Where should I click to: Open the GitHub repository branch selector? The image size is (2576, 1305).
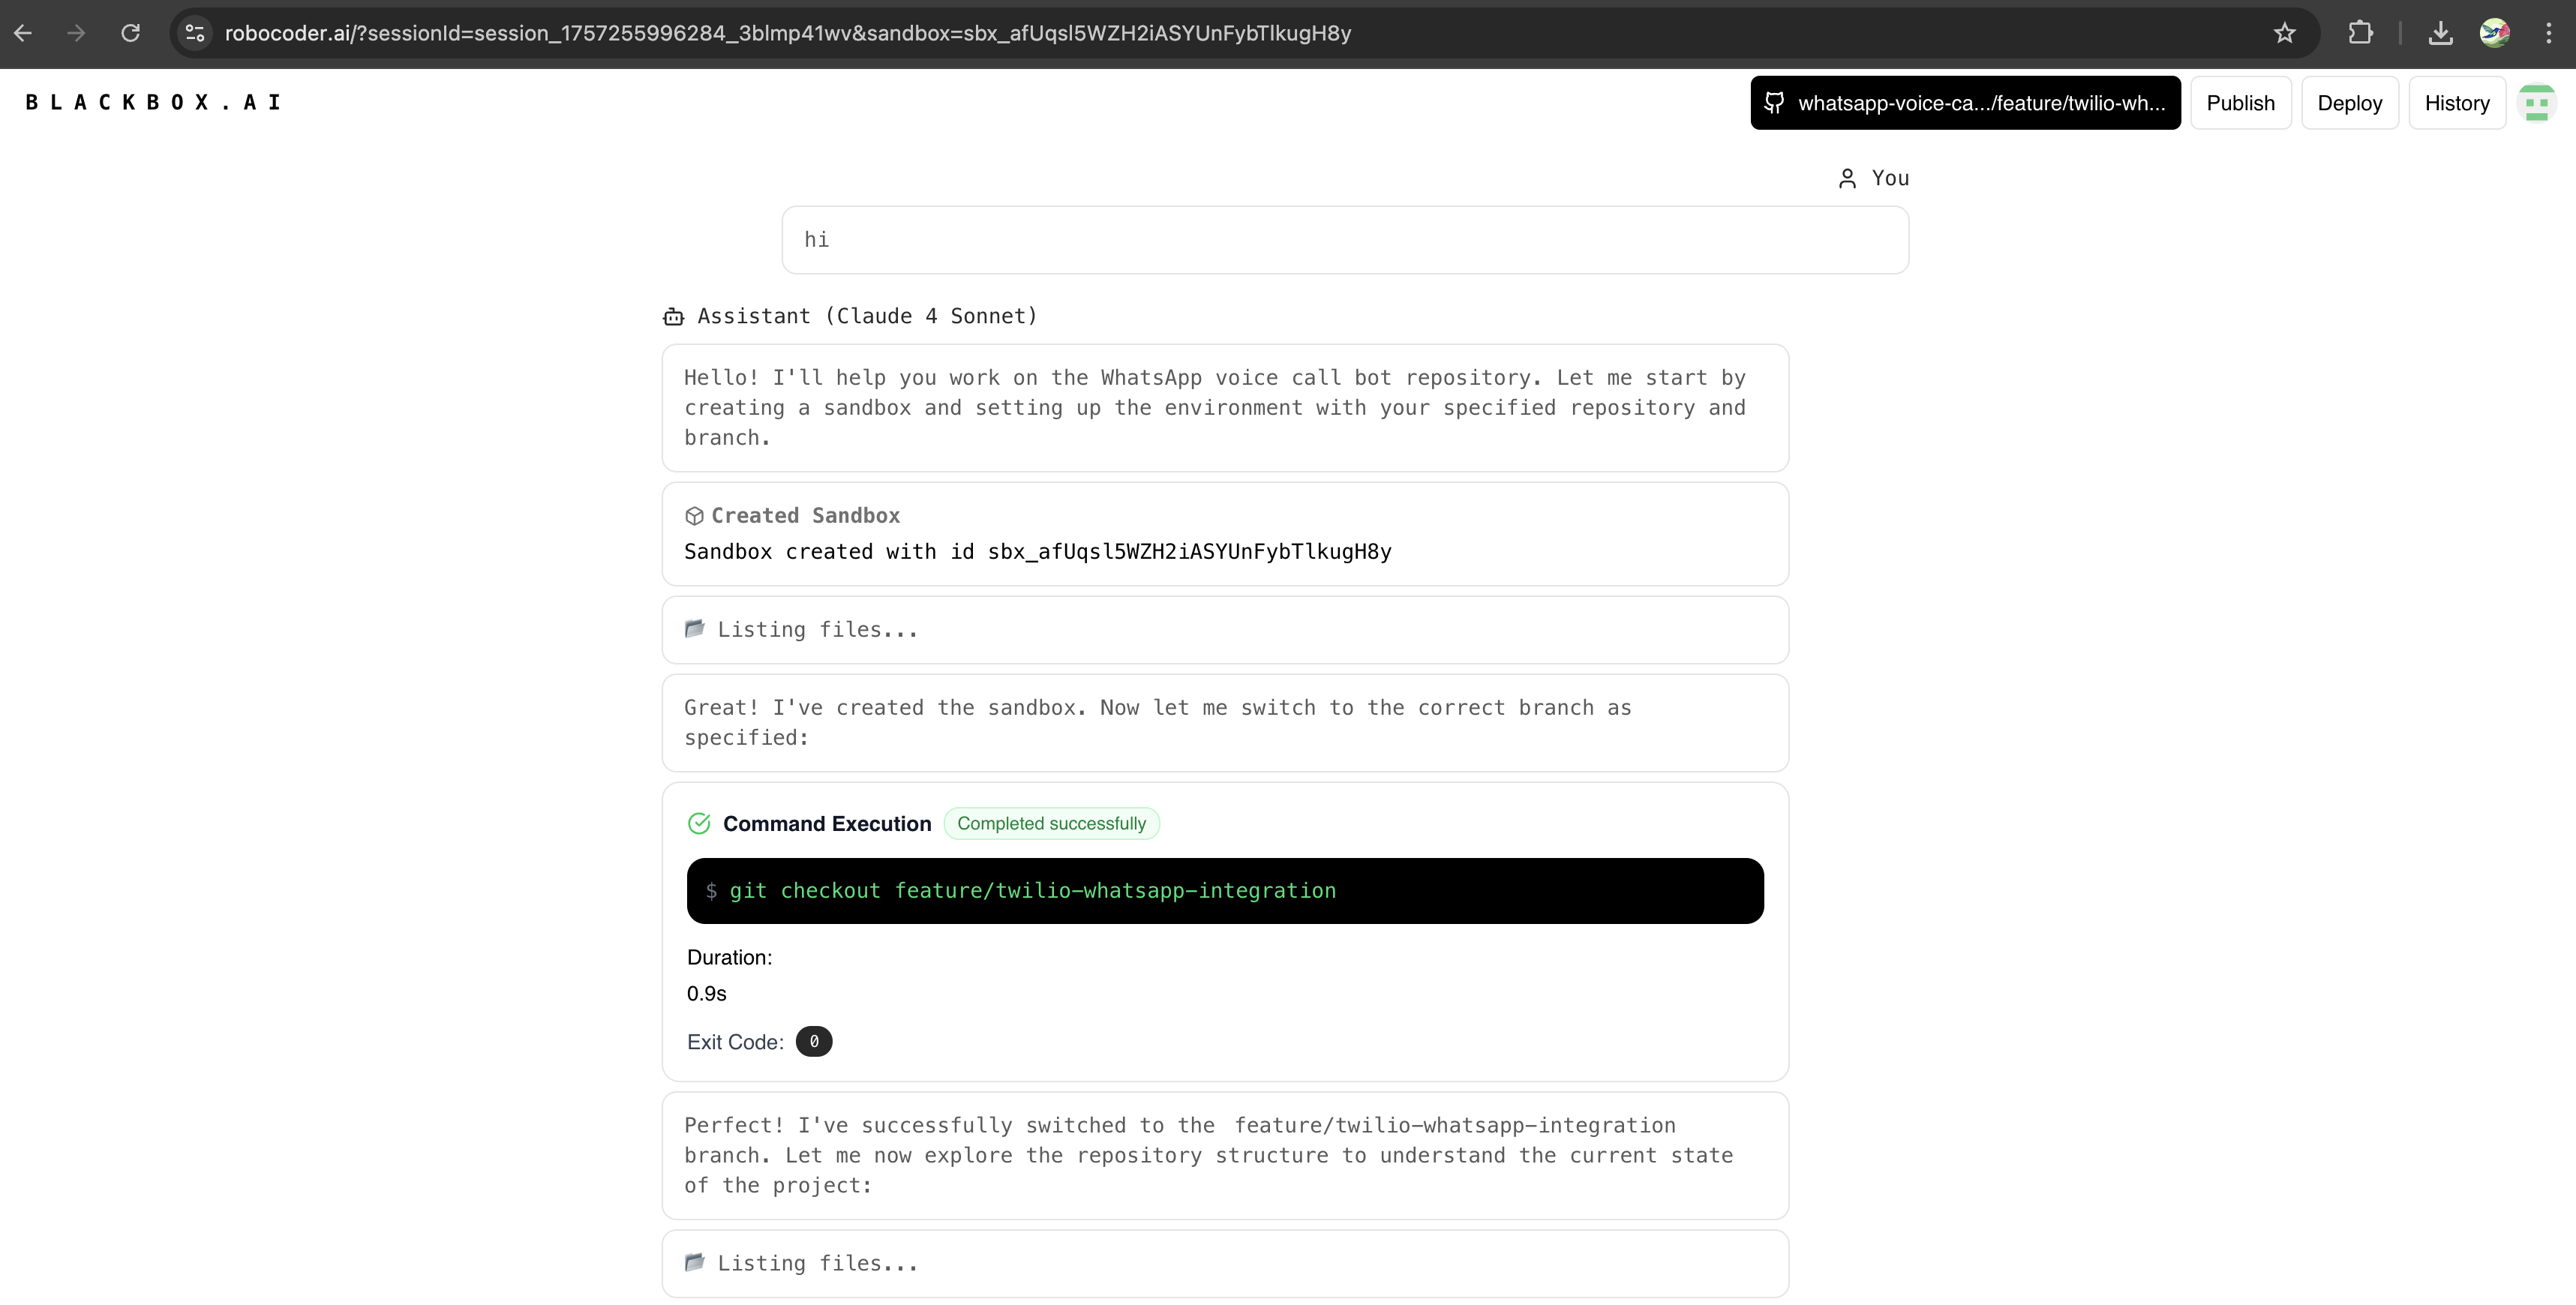(1965, 103)
